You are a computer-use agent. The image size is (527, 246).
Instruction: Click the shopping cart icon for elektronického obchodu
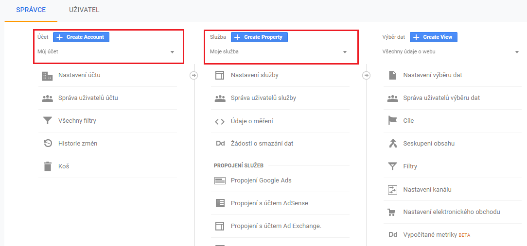[391, 212]
